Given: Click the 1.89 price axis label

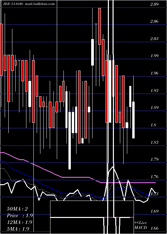Looking at the screenshot, I should click(154, 108).
